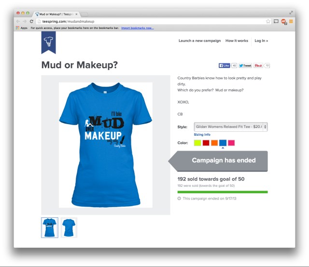
Task: Pin the shirt with Pin it button
Action: tap(258, 66)
